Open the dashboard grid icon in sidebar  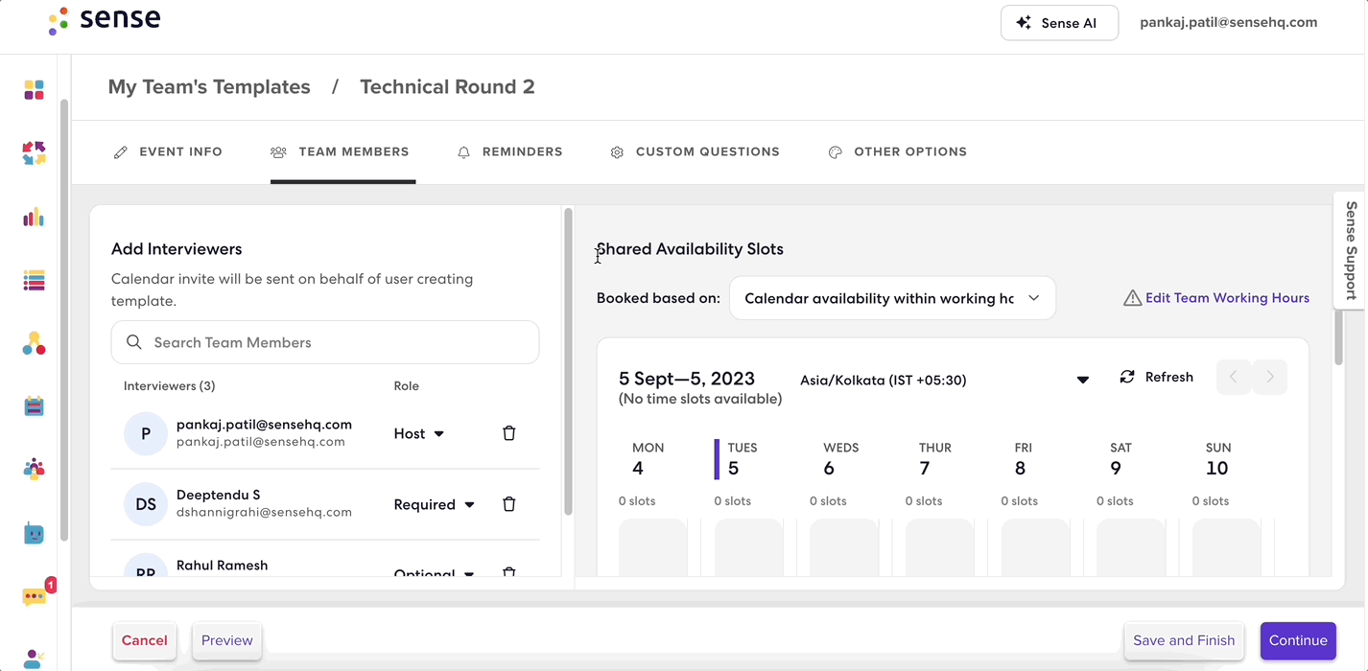click(34, 90)
